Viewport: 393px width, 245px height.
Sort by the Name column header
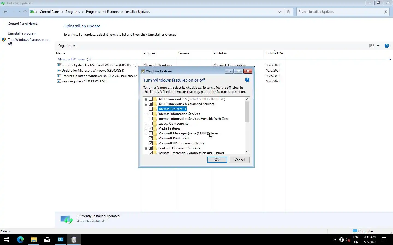99,53
